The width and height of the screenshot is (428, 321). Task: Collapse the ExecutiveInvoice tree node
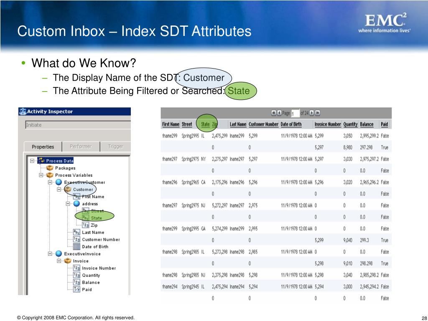click(x=50, y=254)
